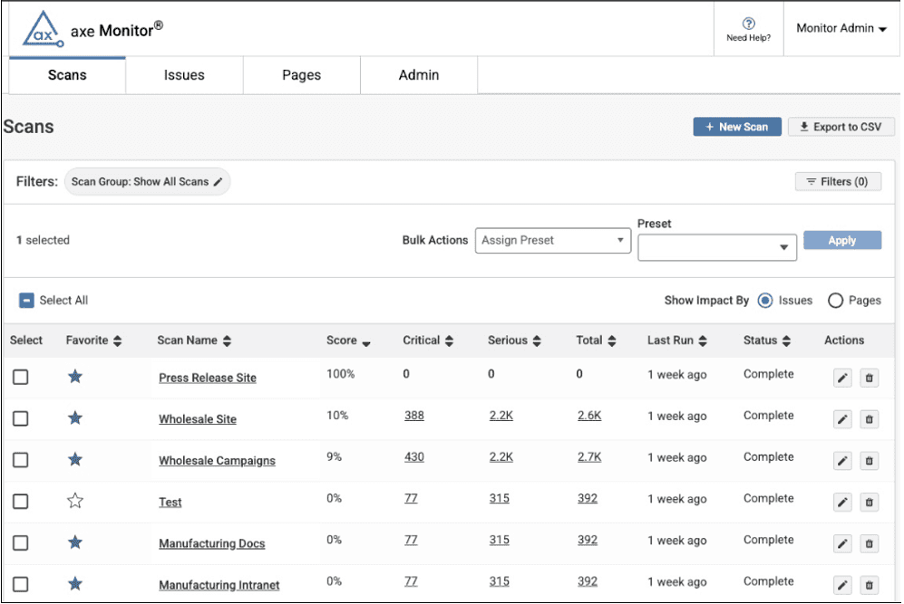This screenshot has width=904, height=604.
Task: Open the Wholesale Site scan link
Action: (198, 419)
